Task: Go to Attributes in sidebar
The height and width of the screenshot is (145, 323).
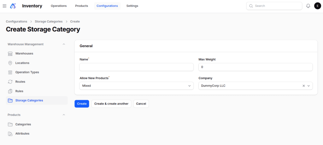Action: click(37, 133)
